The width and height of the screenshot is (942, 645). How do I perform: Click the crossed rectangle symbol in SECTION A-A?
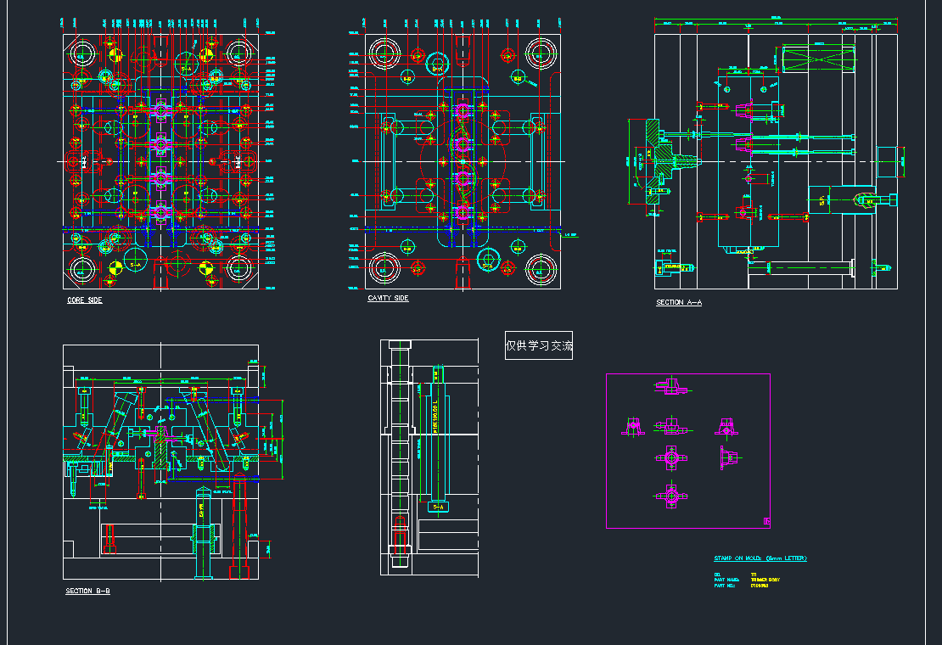point(817,59)
